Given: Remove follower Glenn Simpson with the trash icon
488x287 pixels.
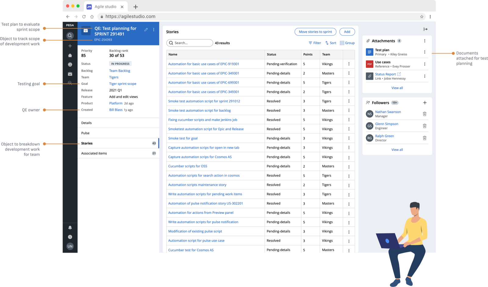Looking at the screenshot, I should click(425, 126).
